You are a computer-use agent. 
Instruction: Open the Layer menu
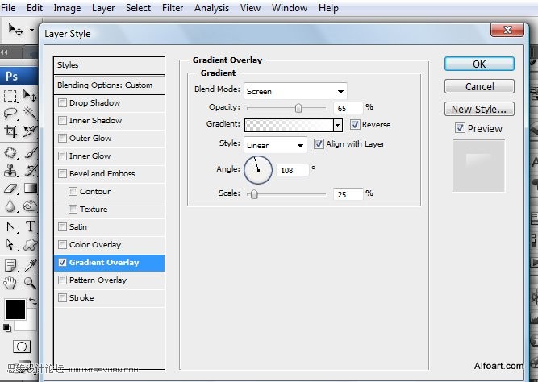click(103, 8)
